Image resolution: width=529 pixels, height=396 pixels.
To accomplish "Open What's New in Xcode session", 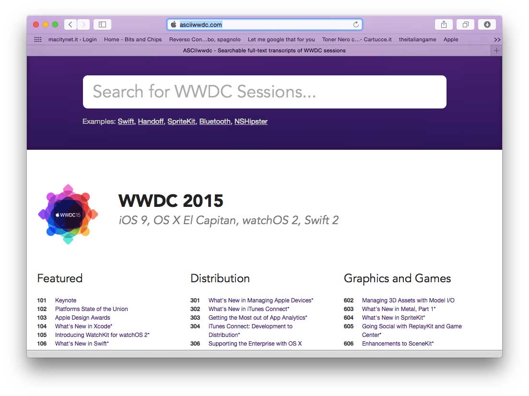I will pos(83,326).
